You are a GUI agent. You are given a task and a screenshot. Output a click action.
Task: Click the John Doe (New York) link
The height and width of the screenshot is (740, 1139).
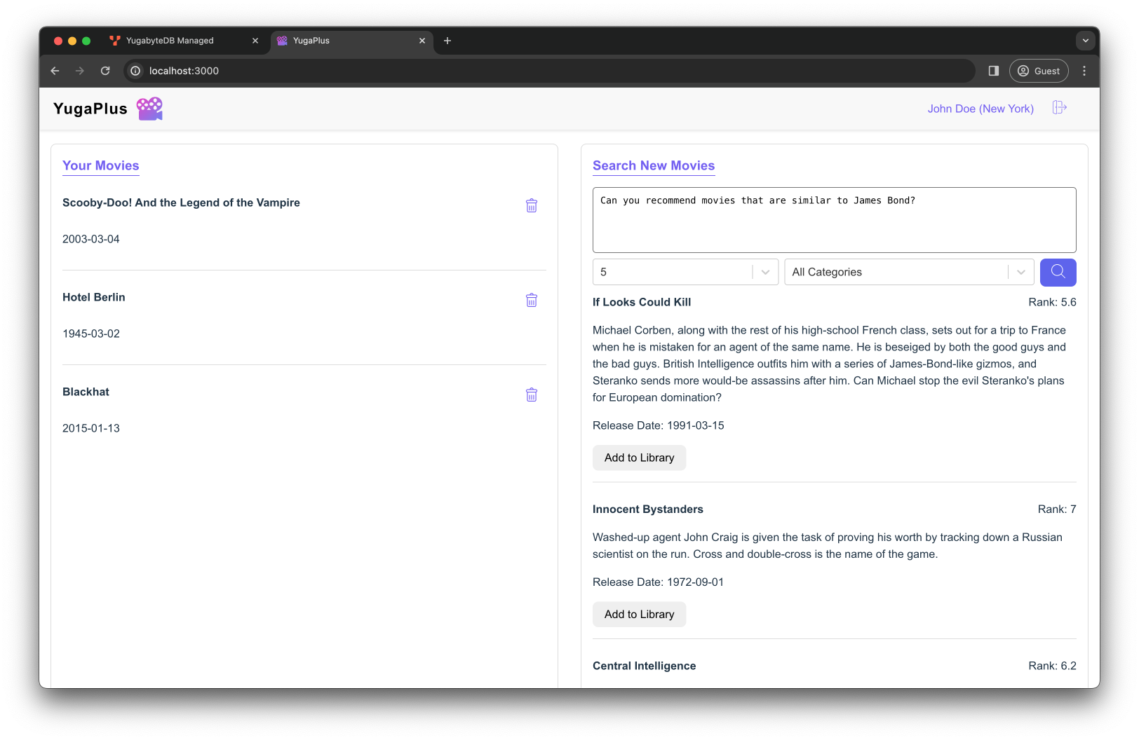[980, 109]
